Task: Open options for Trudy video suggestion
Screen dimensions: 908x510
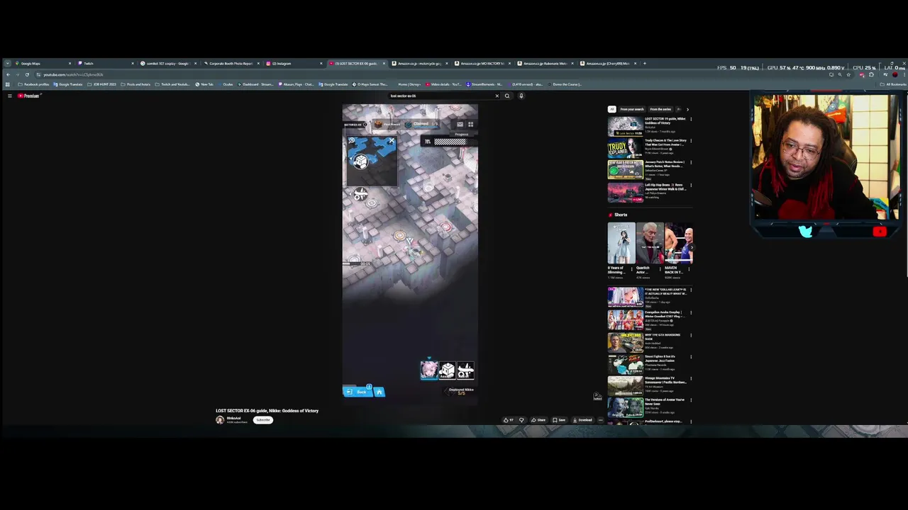Action: click(x=691, y=141)
